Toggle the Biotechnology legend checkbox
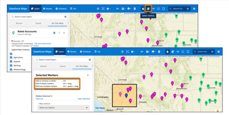Screen dimensions: 229x115 point(11,70)
